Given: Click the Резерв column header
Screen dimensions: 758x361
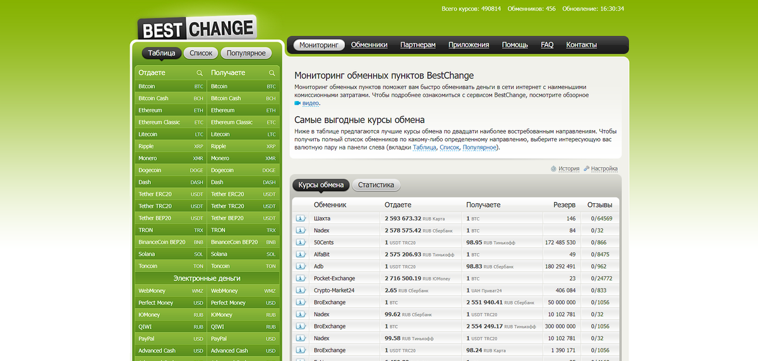Looking at the screenshot, I should click(565, 205).
